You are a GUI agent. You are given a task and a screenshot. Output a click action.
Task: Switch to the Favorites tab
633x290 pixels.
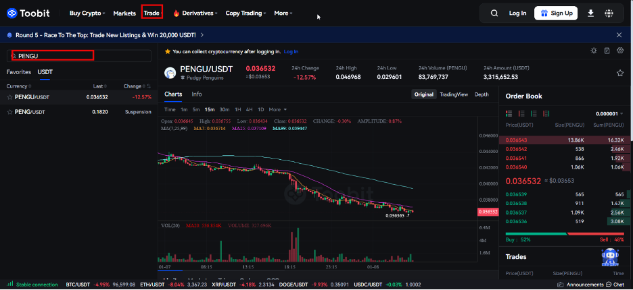18,72
